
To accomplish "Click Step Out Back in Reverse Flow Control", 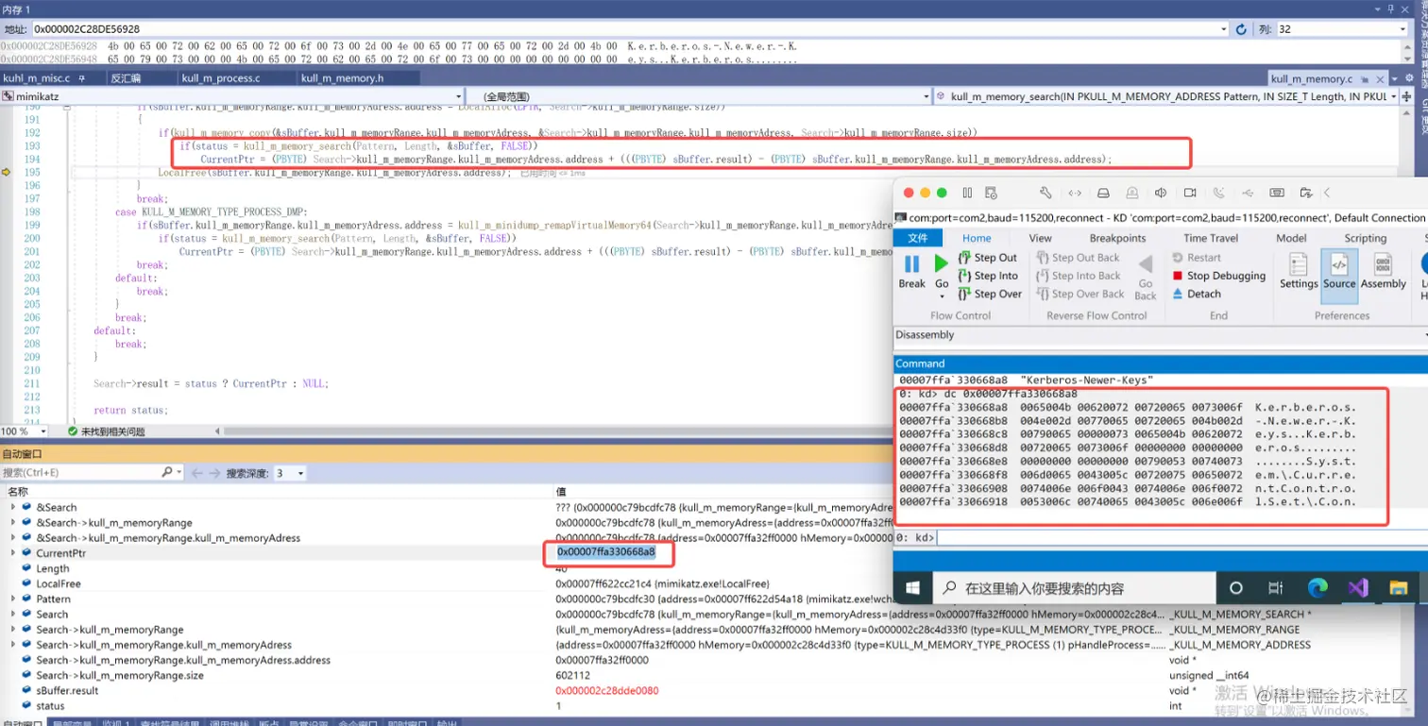I will [x=1078, y=258].
